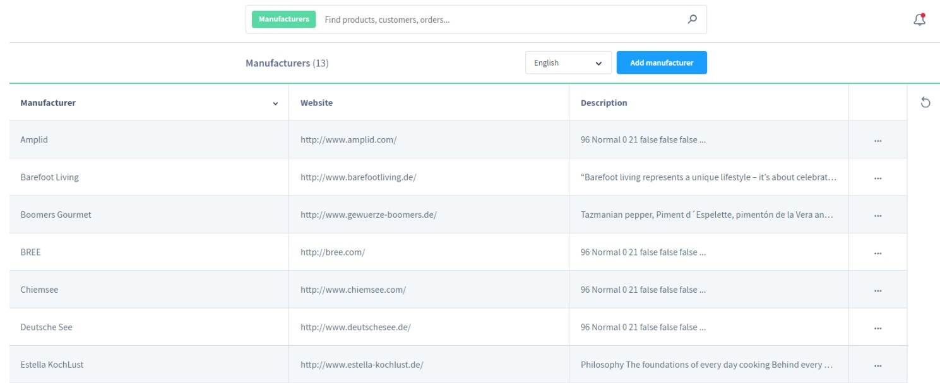Click the search magnifier icon
Viewport: 940px width, 383px height.
point(692,20)
